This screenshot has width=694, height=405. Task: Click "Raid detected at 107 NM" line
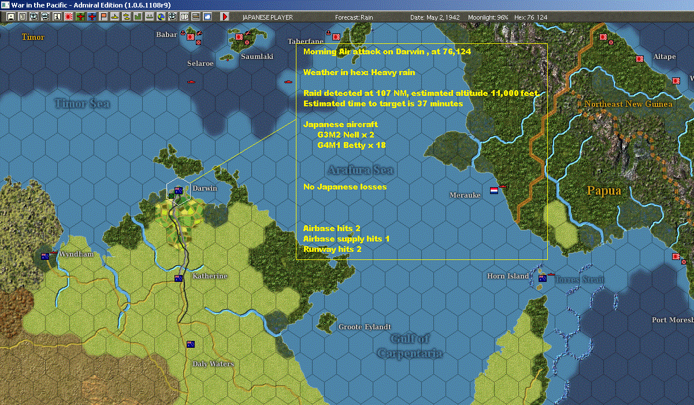tap(421, 94)
